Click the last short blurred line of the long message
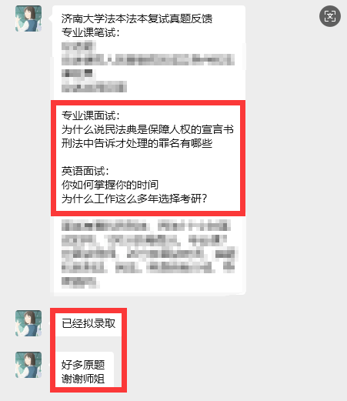347x401 pixels. point(80,282)
